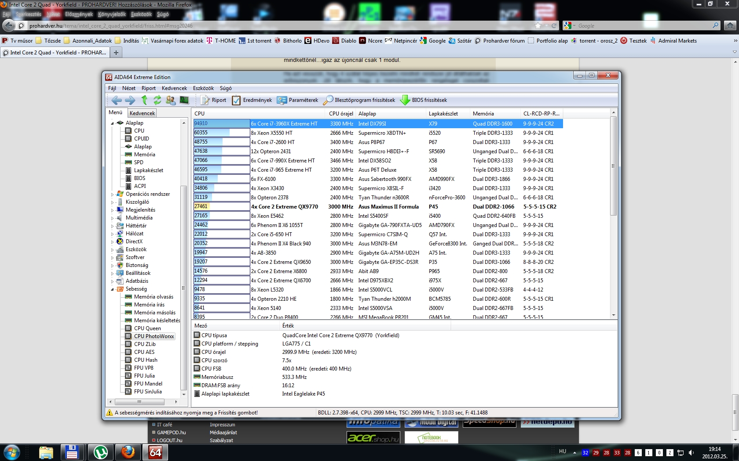Click the AIDA64 back arrow toolbar icon

pos(117,100)
